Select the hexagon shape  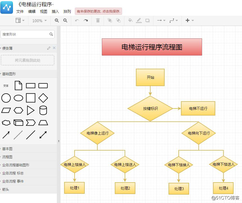tap(18, 110)
